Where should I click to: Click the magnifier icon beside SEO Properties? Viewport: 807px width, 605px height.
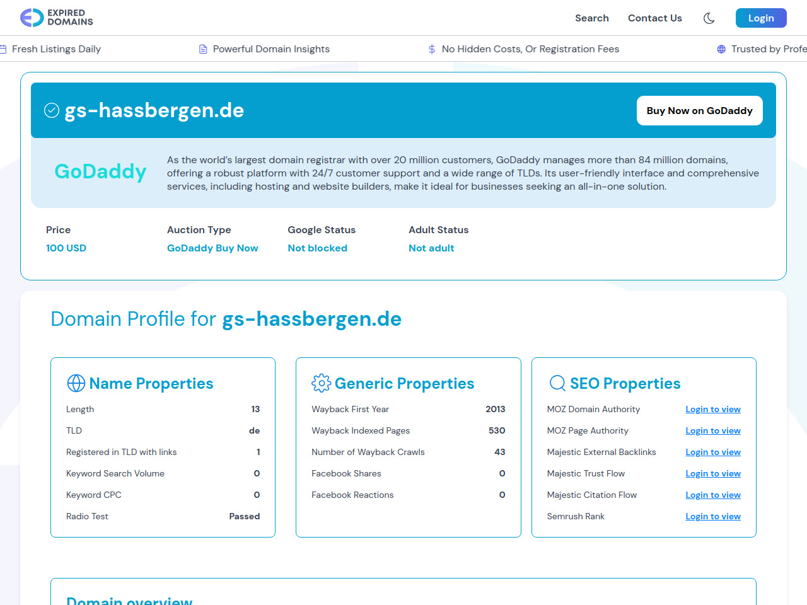[x=557, y=383]
